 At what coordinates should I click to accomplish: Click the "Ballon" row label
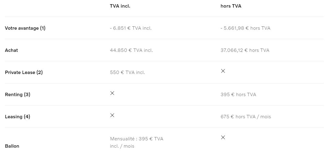click(12, 146)
